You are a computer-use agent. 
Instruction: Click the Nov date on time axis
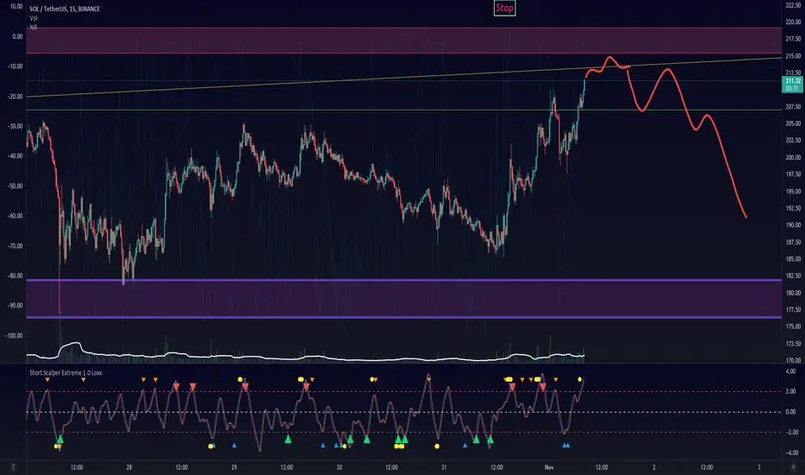[548, 467]
